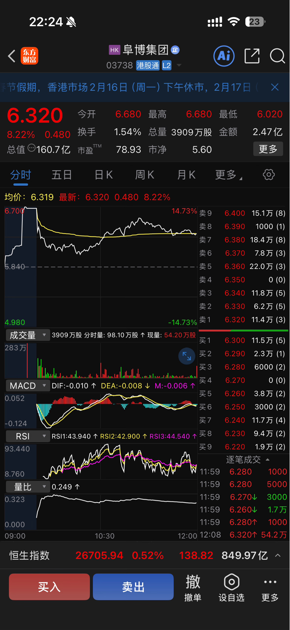Close the holiday notice banner

[x=275, y=87]
